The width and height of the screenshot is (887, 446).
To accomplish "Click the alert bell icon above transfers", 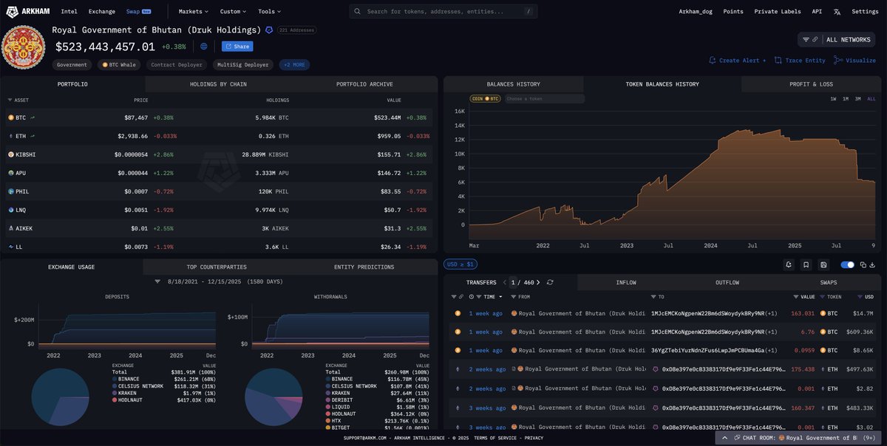I will coord(789,264).
